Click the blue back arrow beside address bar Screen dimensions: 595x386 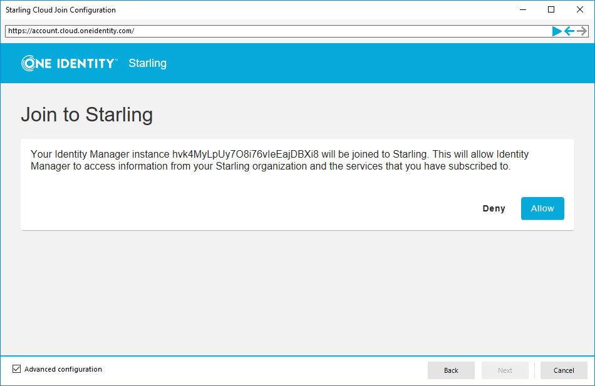(569, 31)
